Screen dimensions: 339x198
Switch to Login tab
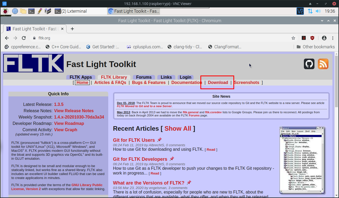tap(186, 77)
